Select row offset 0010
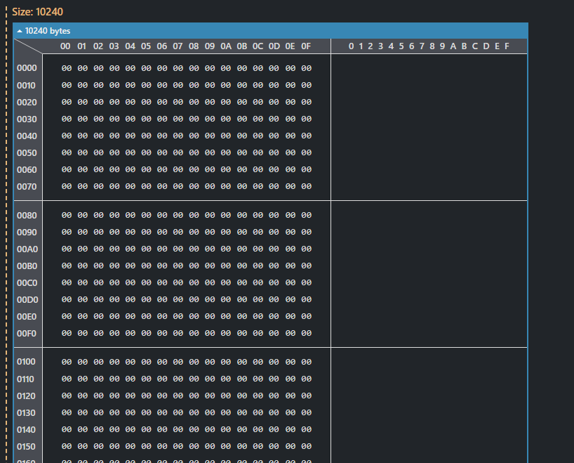 (26, 86)
